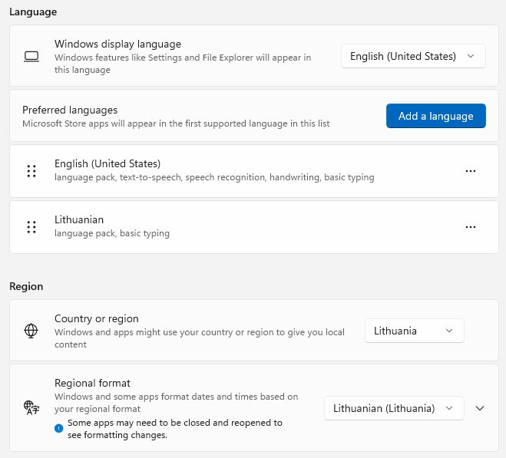Click the drag handle for Lithuanian

pos(31,227)
